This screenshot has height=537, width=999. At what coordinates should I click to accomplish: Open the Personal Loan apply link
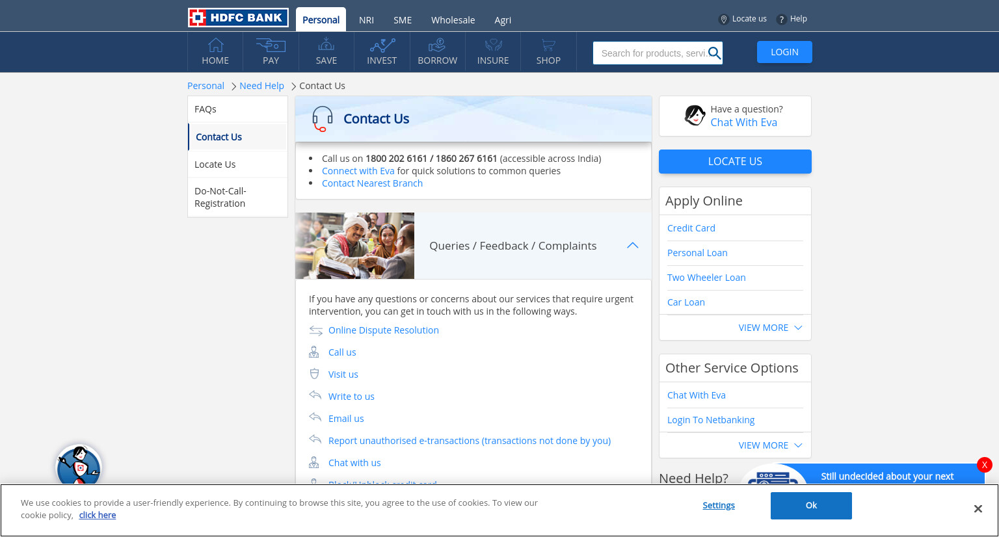[697, 253]
